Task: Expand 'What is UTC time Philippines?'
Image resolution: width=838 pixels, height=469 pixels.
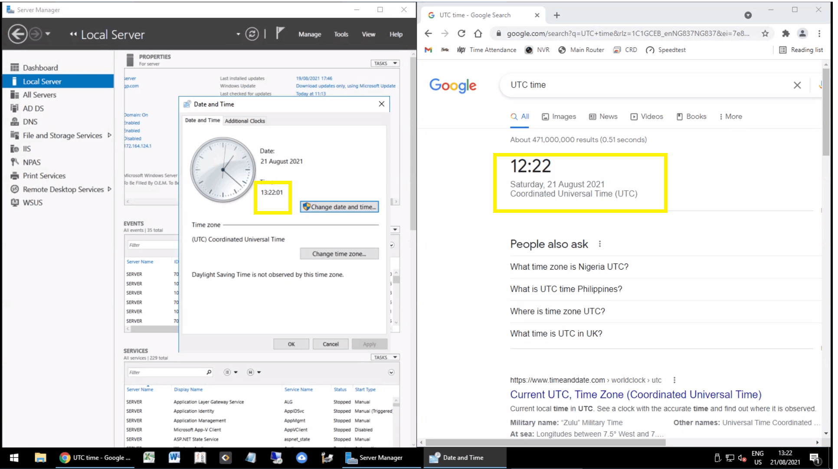Action: 665,289
